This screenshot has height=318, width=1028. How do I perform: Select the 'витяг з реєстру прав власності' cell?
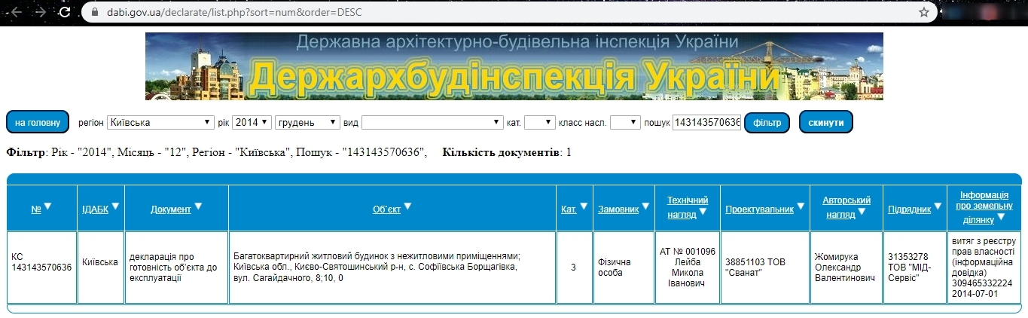point(983,268)
